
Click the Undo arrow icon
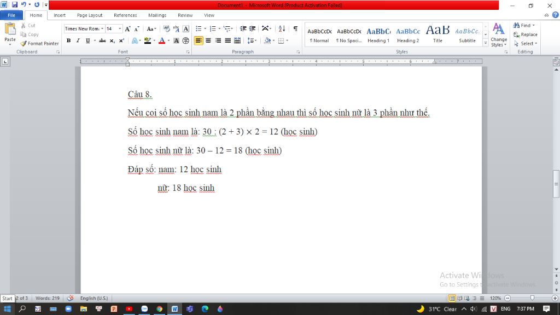[x=24, y=4]
